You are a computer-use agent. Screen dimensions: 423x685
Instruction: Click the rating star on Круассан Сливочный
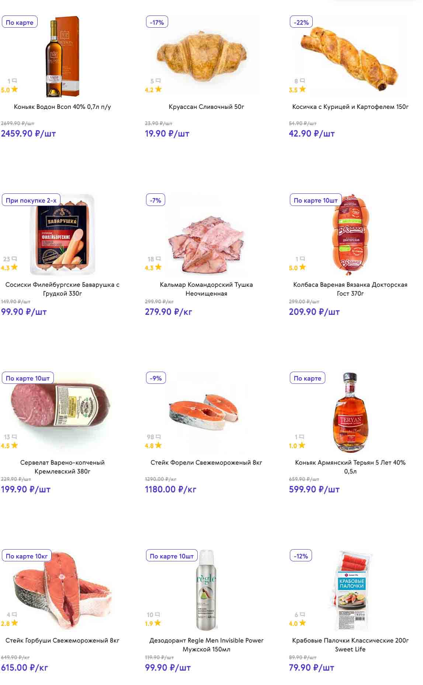[x=158, y=89]
